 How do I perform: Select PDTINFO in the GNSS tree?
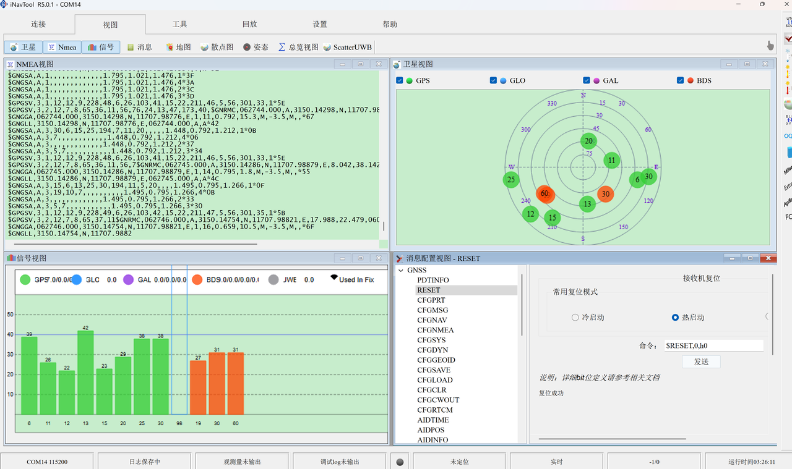click(x=433, y=280)
